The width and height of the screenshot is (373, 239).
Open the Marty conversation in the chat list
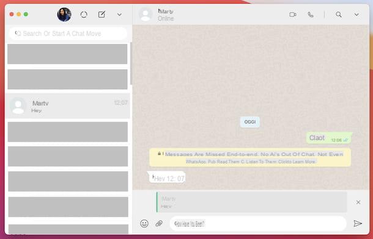pos(67,105)
